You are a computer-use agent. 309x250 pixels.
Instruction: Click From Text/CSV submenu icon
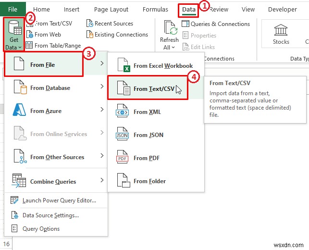[124, 88]
